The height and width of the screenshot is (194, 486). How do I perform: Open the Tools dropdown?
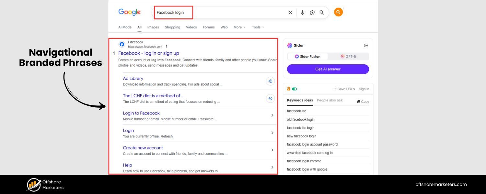[x=258, y=27]
